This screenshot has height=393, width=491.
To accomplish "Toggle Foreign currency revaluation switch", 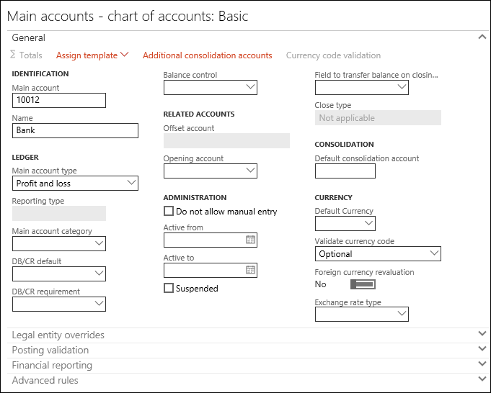I will [x=362, y=284].
